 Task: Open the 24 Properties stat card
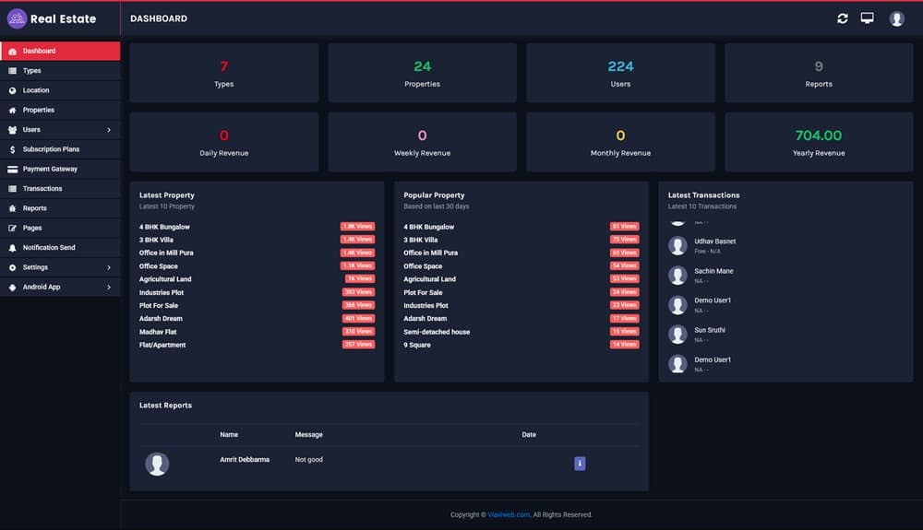click(x=422, y=73)
